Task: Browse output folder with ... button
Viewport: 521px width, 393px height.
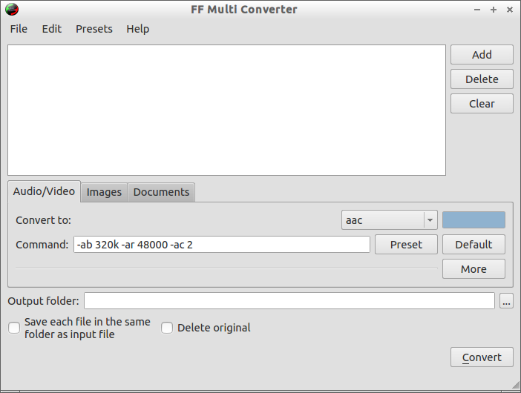Action: pyautogui.click(x=506, y=301)
